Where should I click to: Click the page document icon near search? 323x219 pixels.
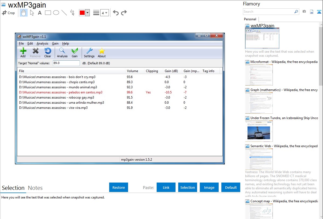312,12
